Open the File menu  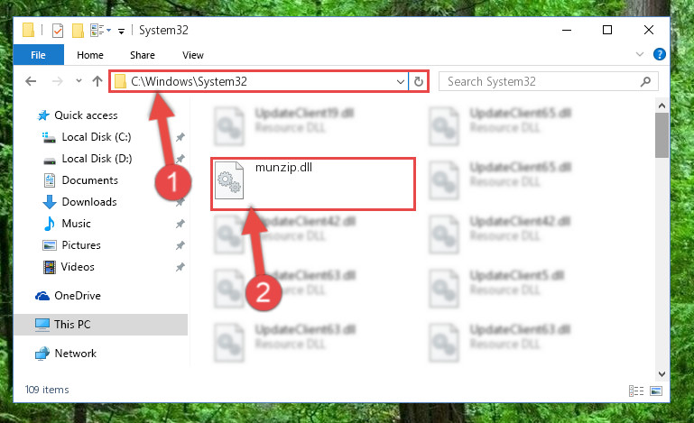click(x=39, y=55)
